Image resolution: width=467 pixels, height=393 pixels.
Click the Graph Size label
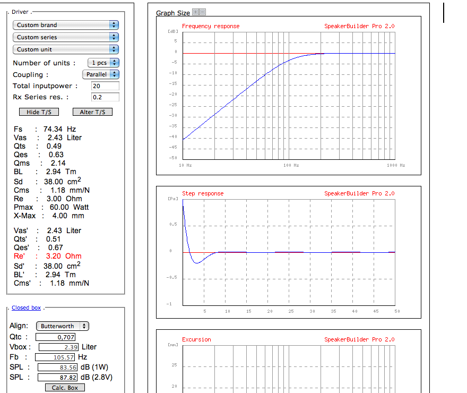click(173, 13)
